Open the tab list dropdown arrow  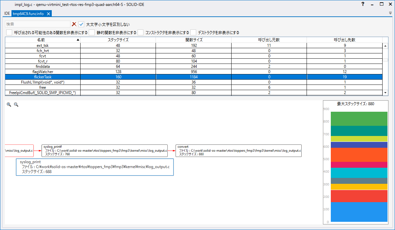[390, 13]
